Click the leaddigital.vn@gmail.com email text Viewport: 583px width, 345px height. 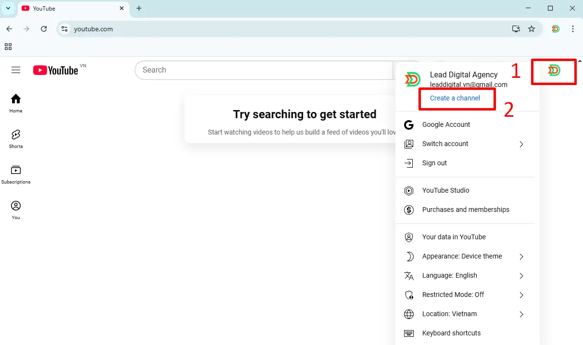click(x=469, y=85)
